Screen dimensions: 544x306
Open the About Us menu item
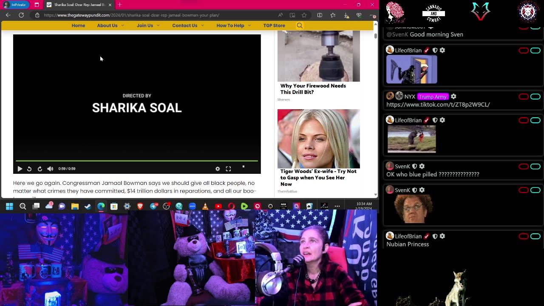(x=107, y=25)
